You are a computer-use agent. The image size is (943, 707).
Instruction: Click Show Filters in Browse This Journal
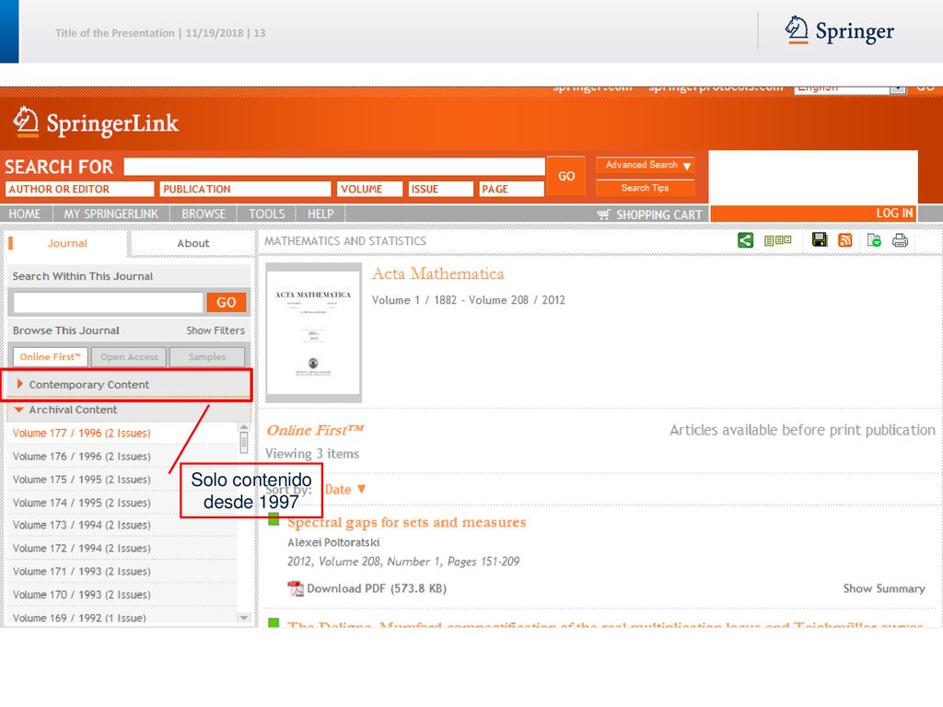[215, 330]
